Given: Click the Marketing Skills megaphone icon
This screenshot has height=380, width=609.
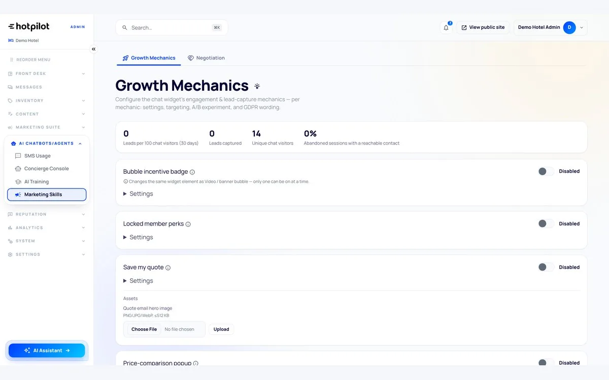Looking at the screenshot, I should click(x=18, y=195).
